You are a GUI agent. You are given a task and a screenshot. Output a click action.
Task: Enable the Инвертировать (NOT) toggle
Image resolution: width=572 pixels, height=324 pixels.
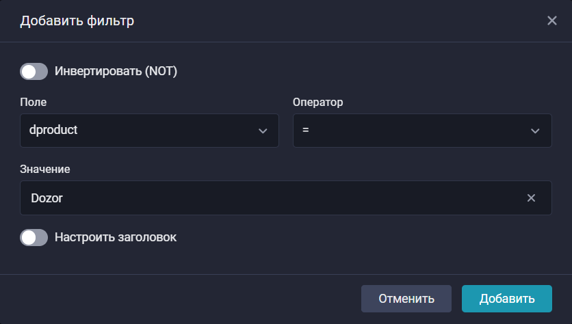point(34,71)
